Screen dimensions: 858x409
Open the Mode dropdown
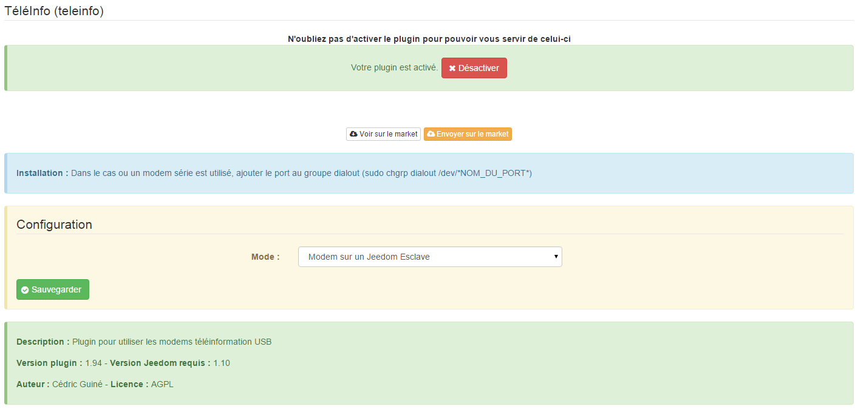click(429, 257)
